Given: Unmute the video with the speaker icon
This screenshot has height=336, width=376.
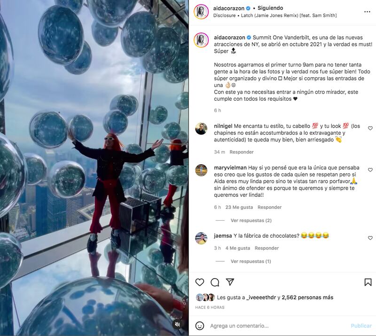Looking at the screenshot, I should [178, 325].
